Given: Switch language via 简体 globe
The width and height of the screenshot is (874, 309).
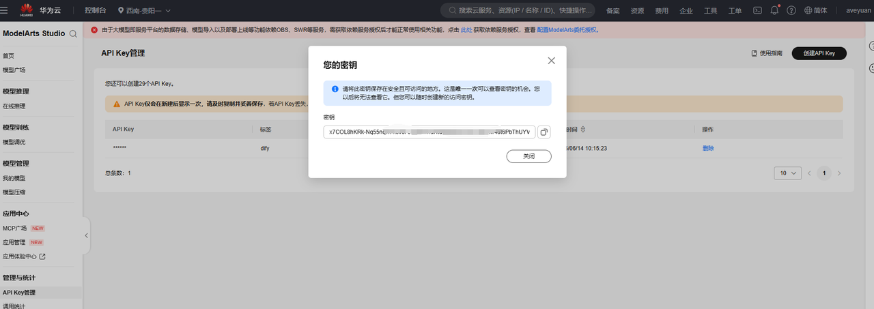Looking at the screenshot, I should click(x=816, y=11).
